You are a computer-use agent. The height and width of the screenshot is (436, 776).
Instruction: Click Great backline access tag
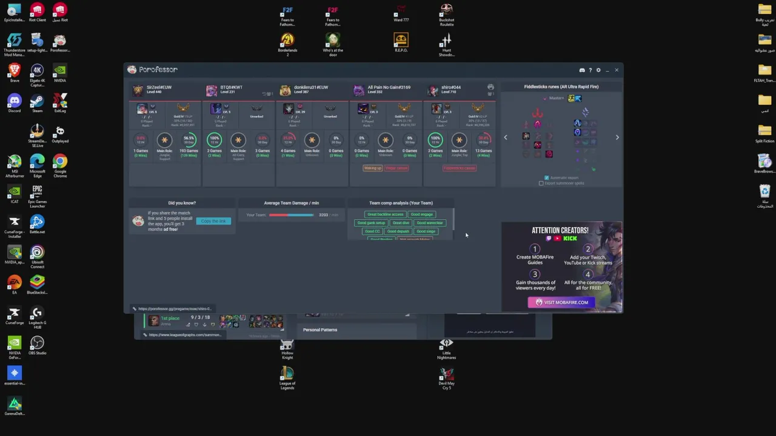(385, 214)
